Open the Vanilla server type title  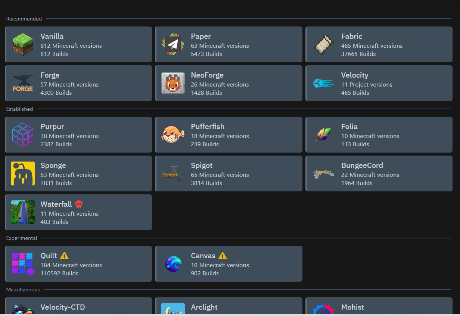(52, 36)
